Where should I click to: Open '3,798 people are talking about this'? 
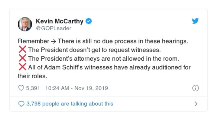pos(69,104)
